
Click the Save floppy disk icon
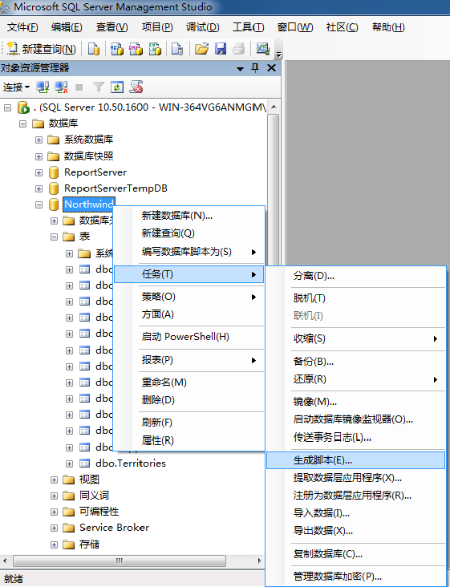221,49
